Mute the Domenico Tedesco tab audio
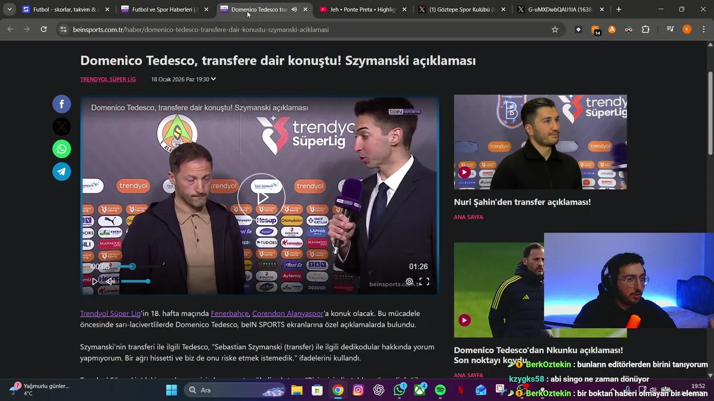 pyautogui.click(x=294, y=9)
